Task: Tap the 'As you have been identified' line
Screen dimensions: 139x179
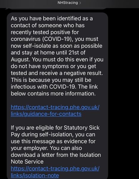Action: tap(52, 18)
